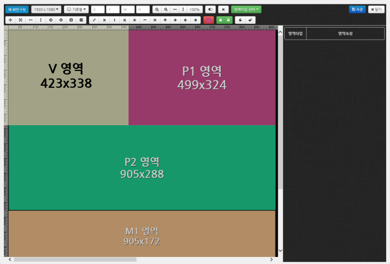Screen dimensions: 390x264
Task: Click the 새 화면구성 button
Action: (17, 10)
